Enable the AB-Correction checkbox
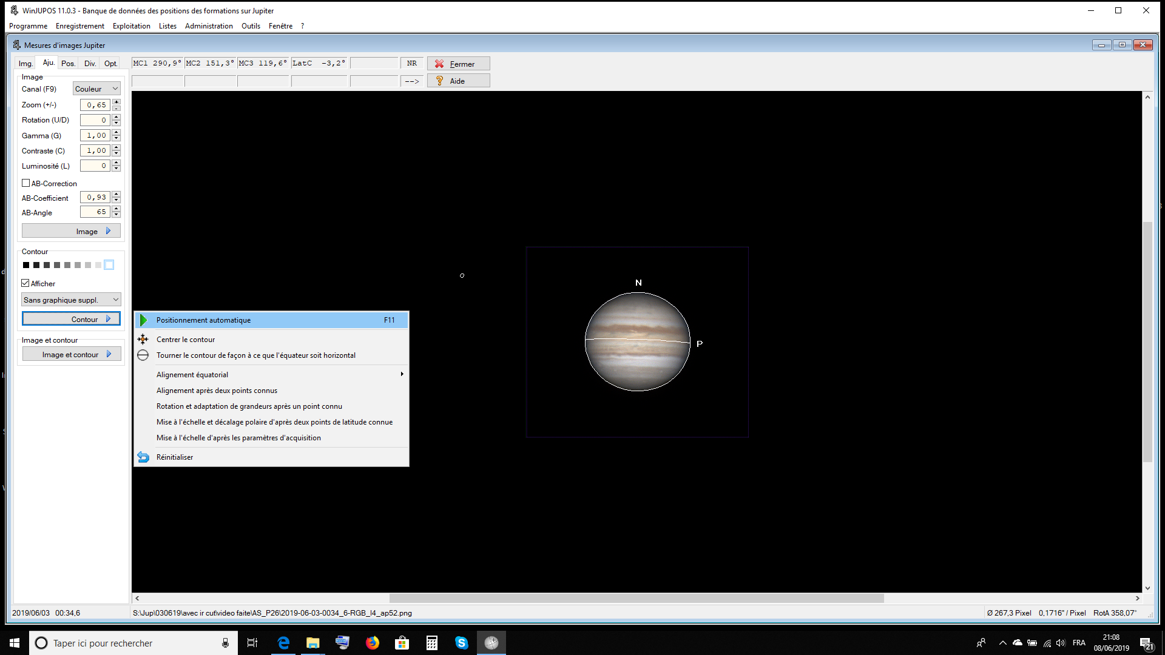The image size is (1165, 655). click(x=26, y=183)
